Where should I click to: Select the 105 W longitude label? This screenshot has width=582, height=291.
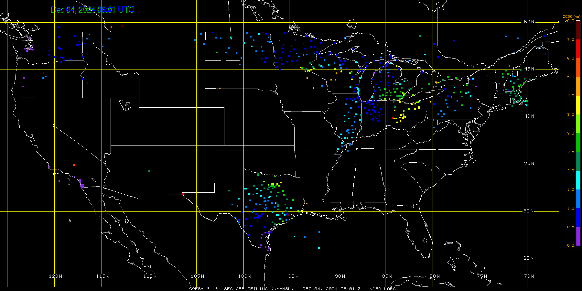[197, 276]
